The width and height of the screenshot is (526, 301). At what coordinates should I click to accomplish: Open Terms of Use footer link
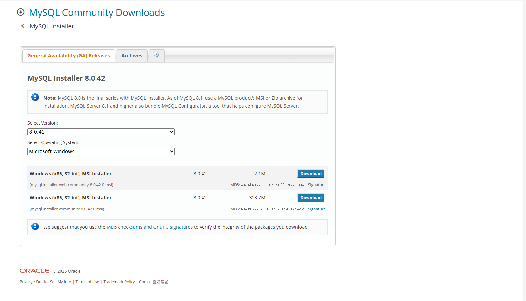point(87,282)
